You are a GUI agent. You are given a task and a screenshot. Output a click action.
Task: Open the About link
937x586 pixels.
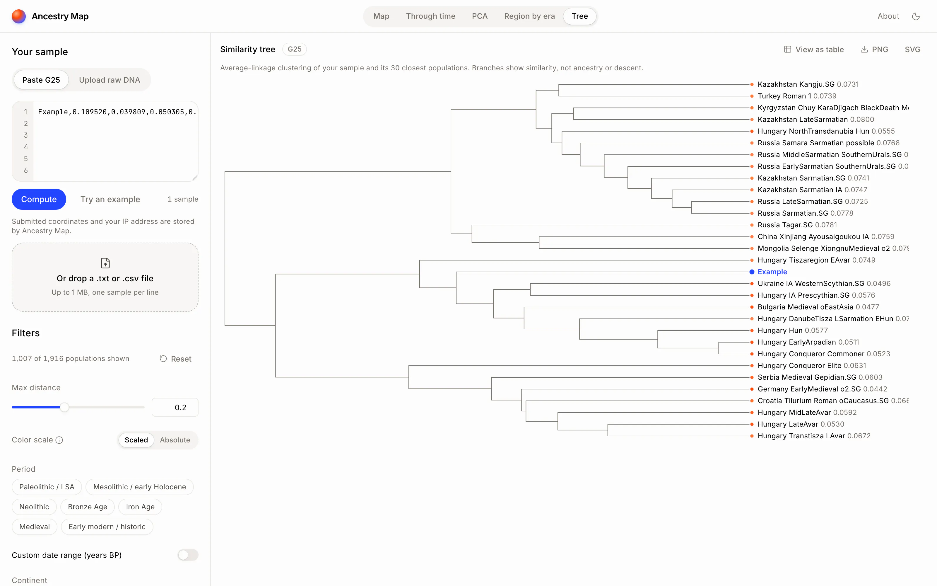[x=888, y=16]
